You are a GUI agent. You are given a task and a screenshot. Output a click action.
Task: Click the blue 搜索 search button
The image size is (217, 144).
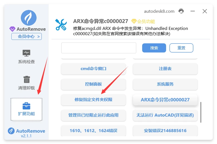click(154, 48)
